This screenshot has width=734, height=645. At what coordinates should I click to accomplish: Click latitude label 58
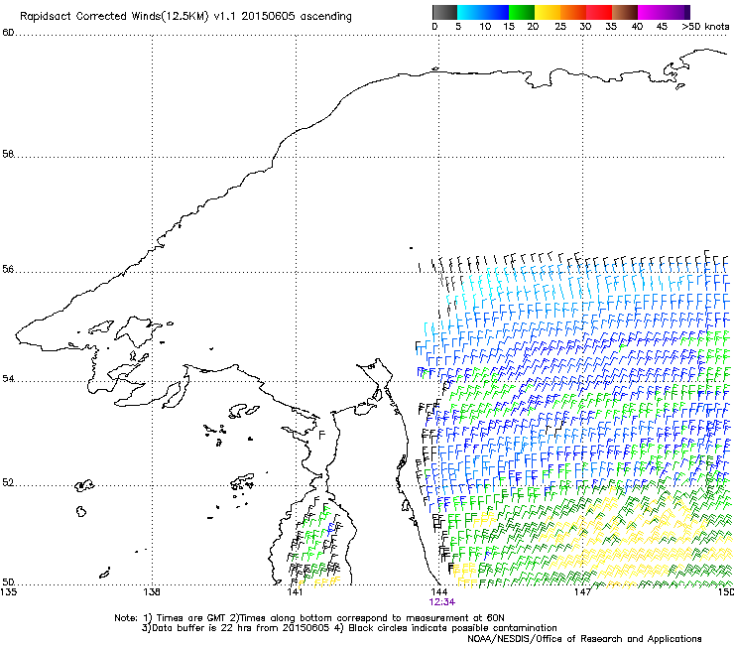(8, 154)
